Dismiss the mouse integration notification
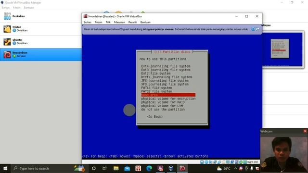 tap(253, 29)
